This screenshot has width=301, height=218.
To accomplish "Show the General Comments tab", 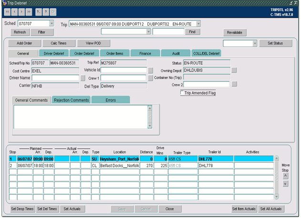I will click(x=31, y=100).
